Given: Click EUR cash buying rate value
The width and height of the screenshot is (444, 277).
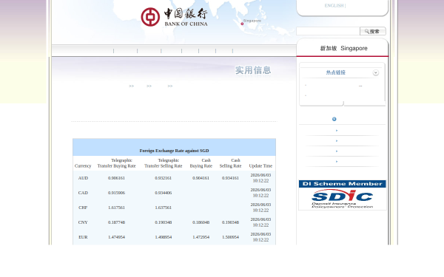Looking at the screenshot, I should (201, 237).
